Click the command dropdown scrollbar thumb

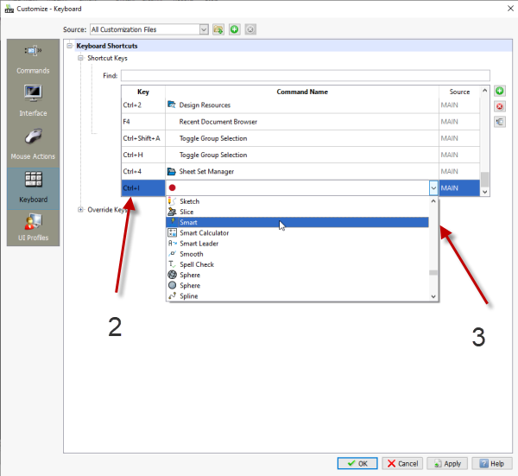[x=433, y=273]
